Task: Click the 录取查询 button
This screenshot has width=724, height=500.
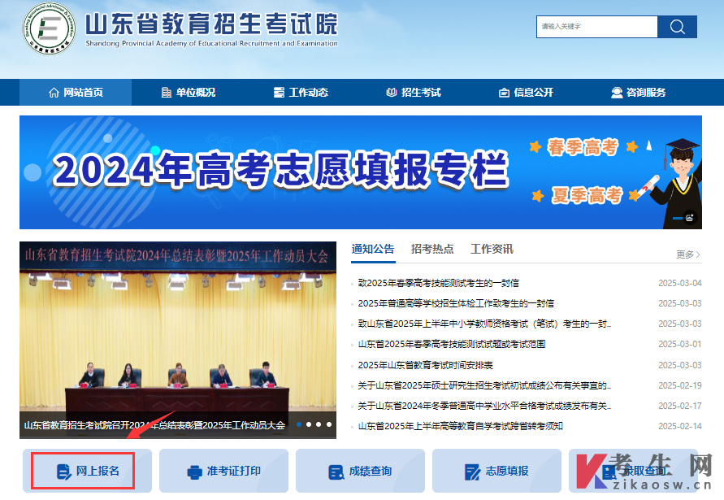Action: (x=634, y=471)
